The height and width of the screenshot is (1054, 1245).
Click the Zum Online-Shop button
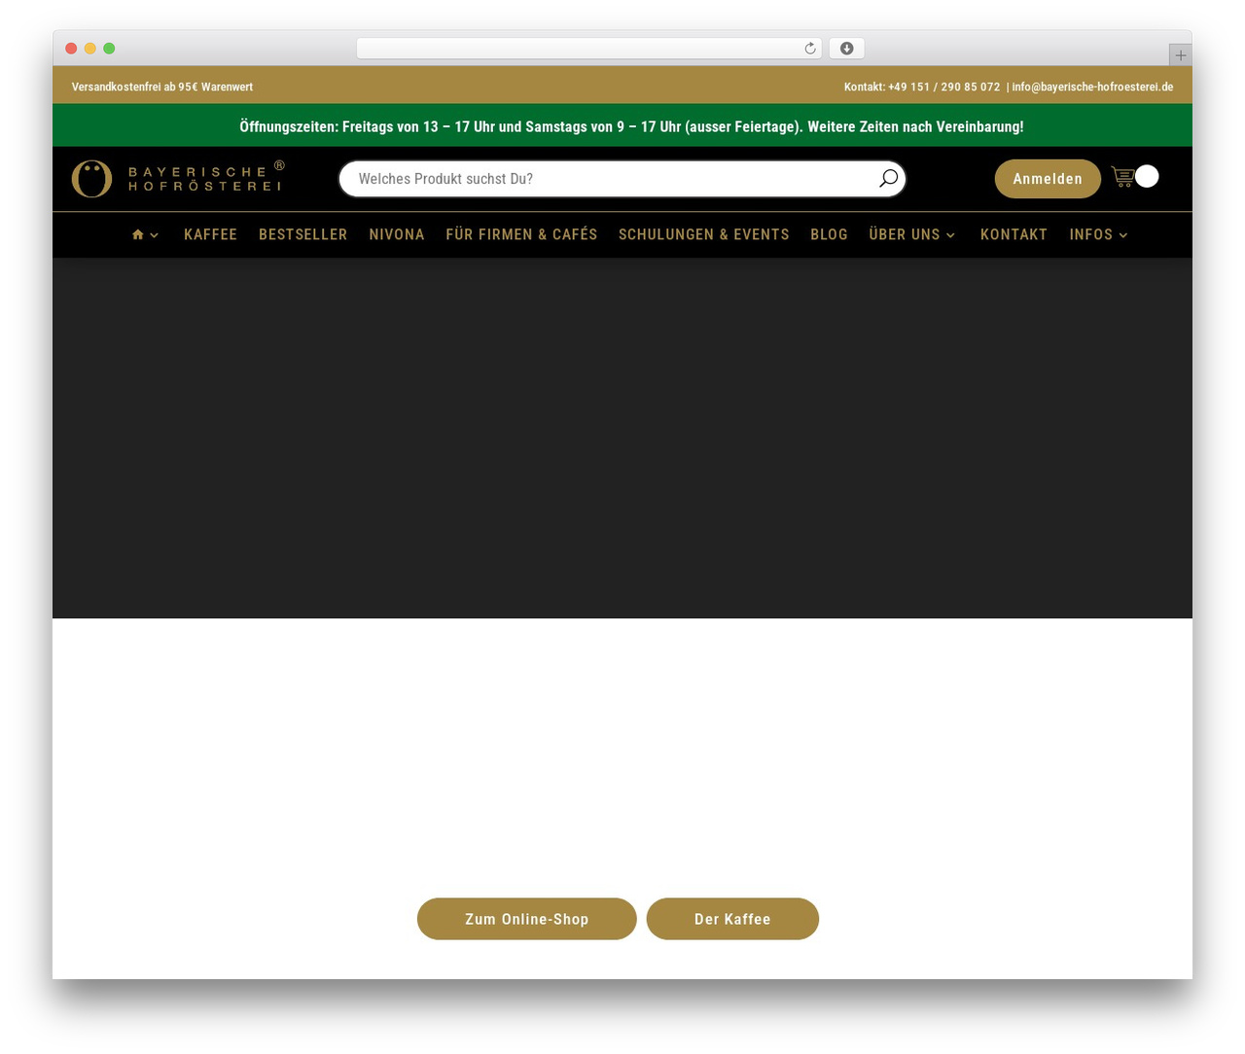click(x=527, y=919)
